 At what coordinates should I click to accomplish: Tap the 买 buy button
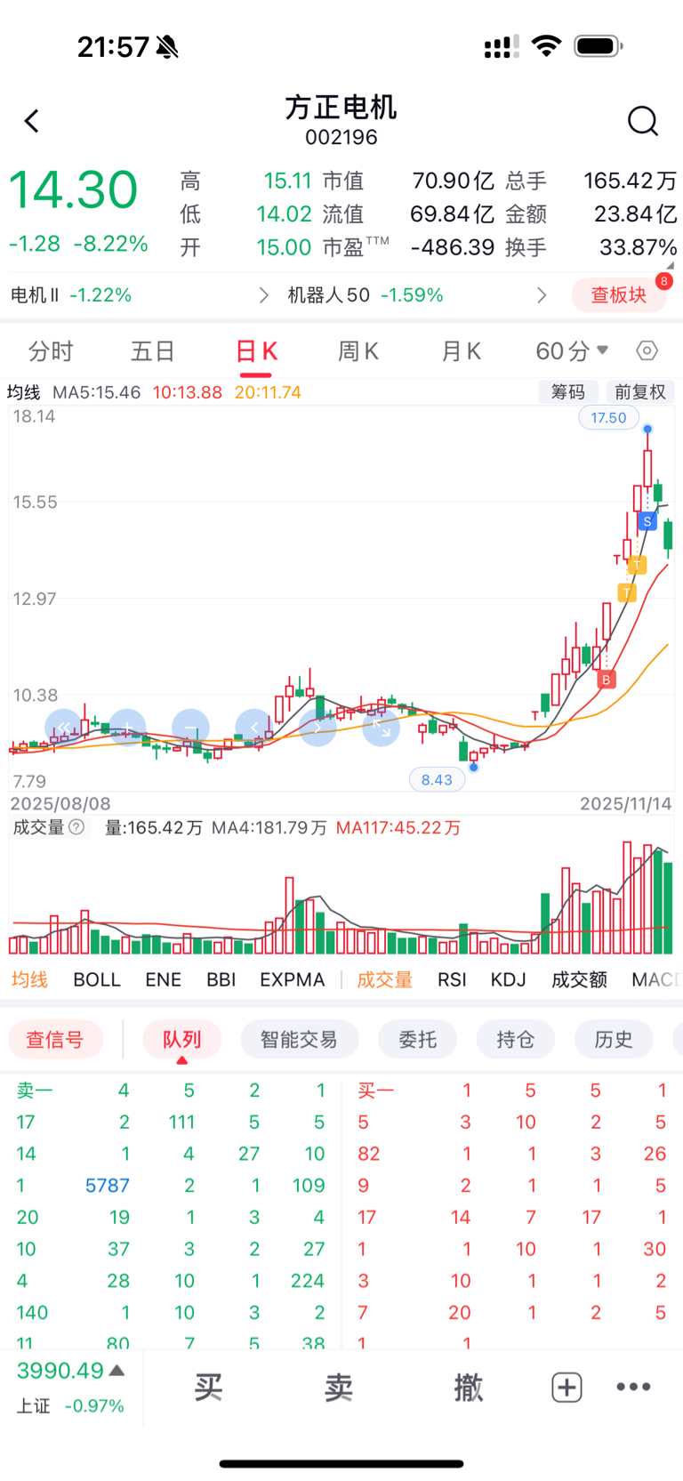pyautogui.click(x=209, y=1387)
